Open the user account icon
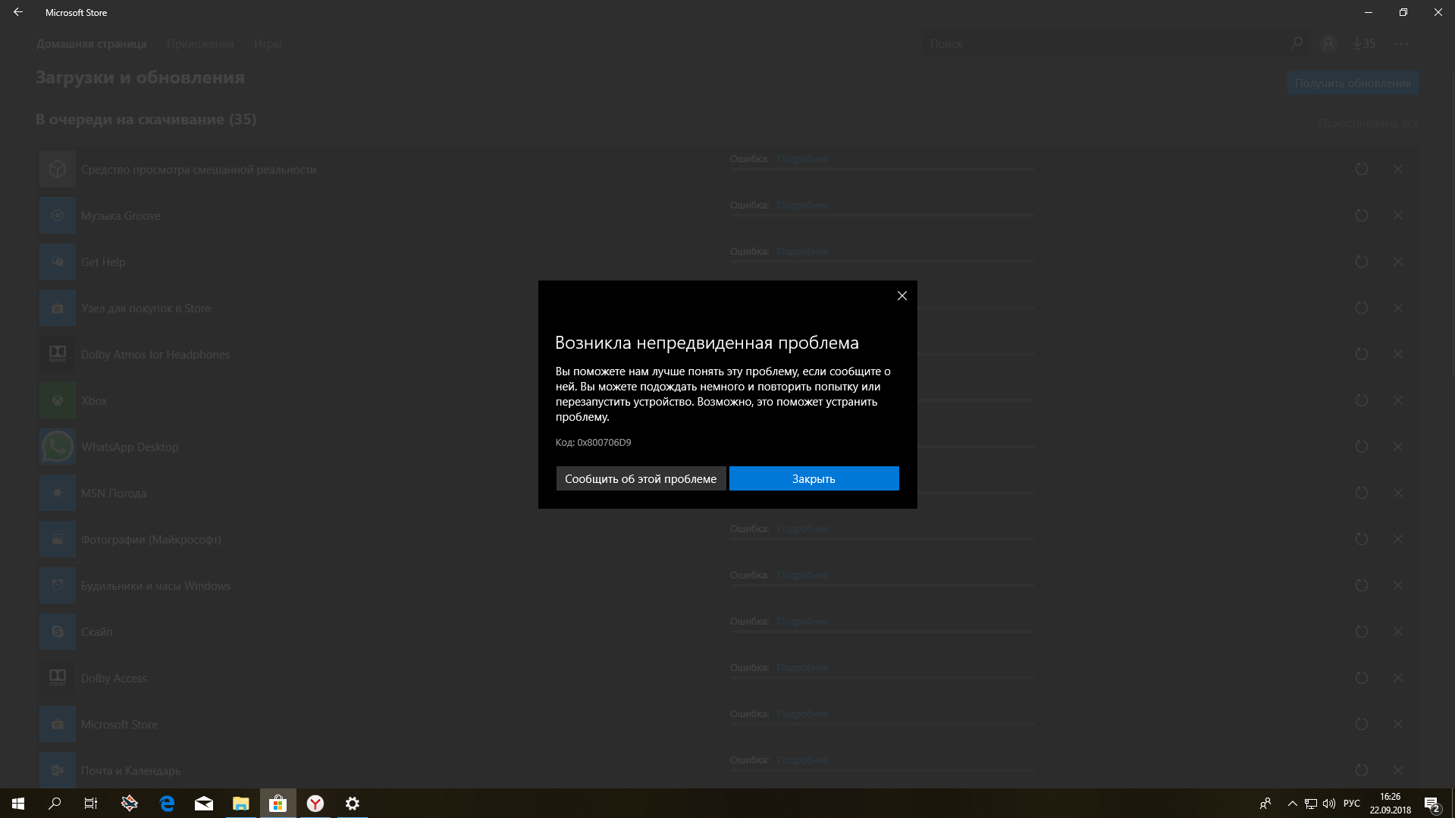Screen dimensions: 1455x818 1328,43
